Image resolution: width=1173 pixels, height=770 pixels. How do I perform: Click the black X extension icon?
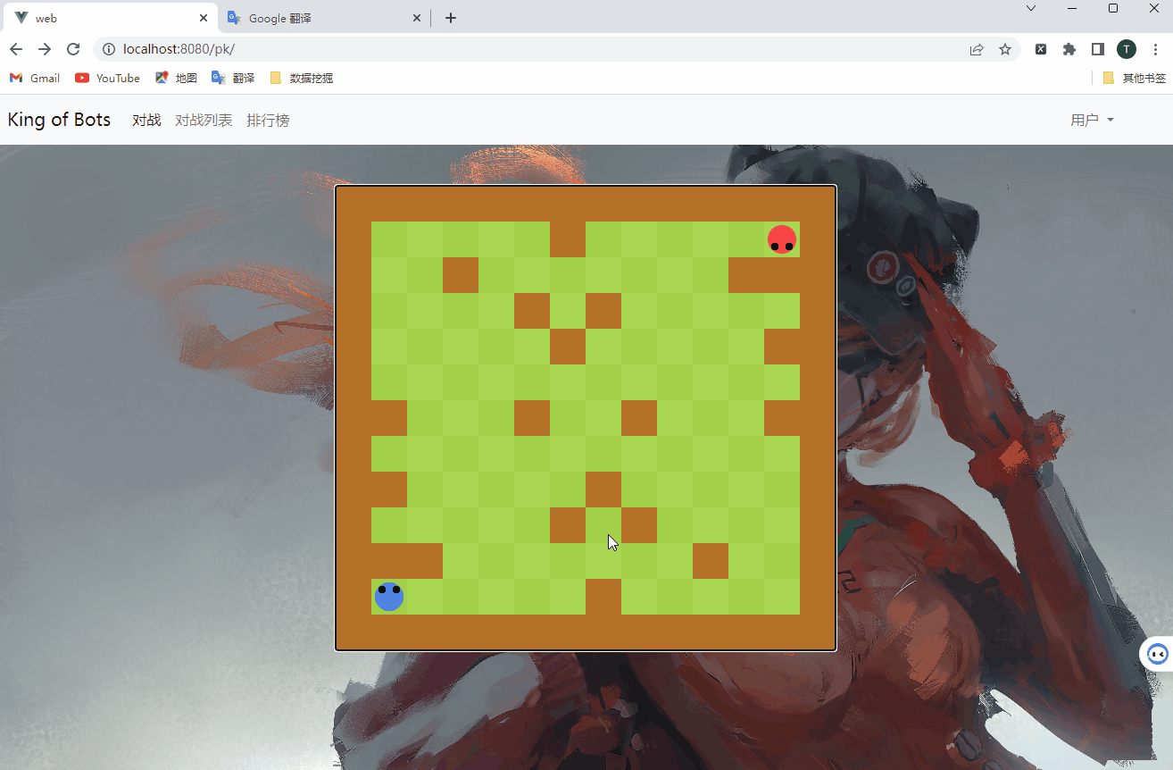[1041, 49]
